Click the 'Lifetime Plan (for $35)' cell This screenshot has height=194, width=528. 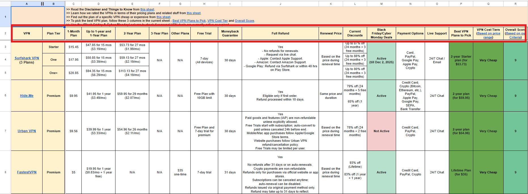click(461, 172)
